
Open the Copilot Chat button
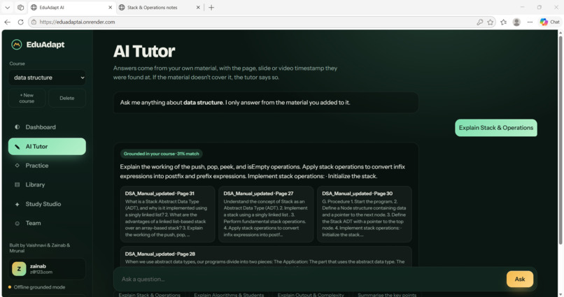pos(550,22)
